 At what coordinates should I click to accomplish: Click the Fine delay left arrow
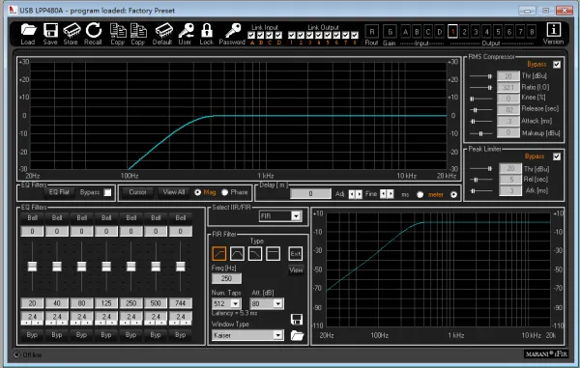pos(384,194)
